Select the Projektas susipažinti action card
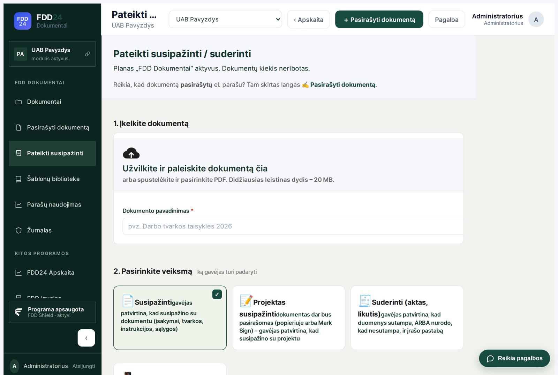This screenshot has width=558, height=375. [x=288, y=318]
